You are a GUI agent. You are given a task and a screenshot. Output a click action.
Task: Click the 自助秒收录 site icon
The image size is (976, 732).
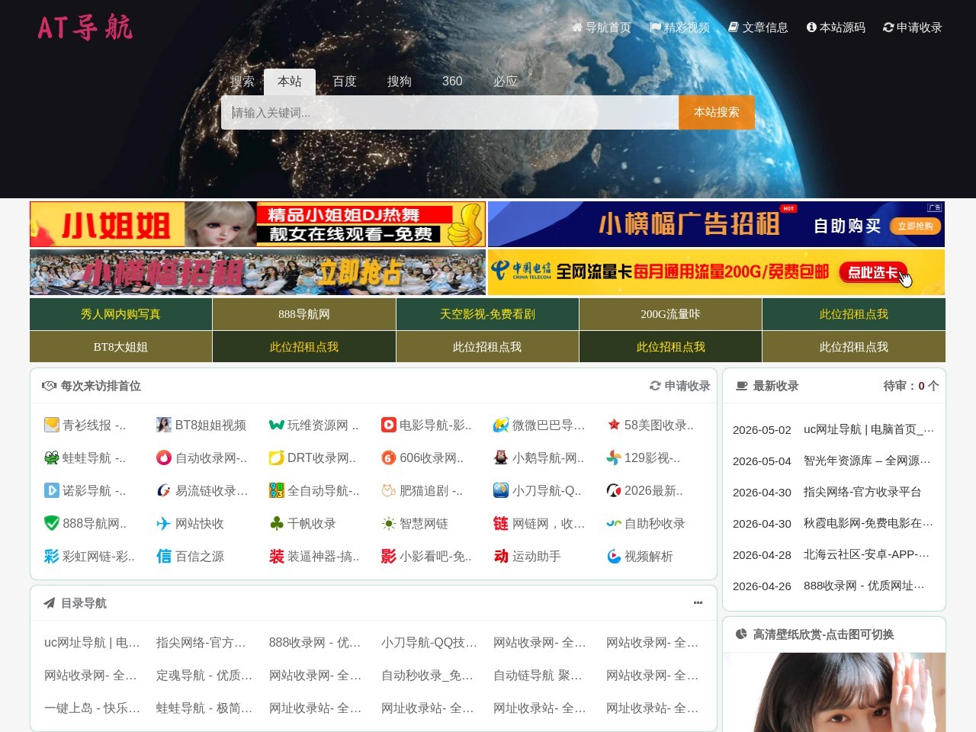click(614, 523)
